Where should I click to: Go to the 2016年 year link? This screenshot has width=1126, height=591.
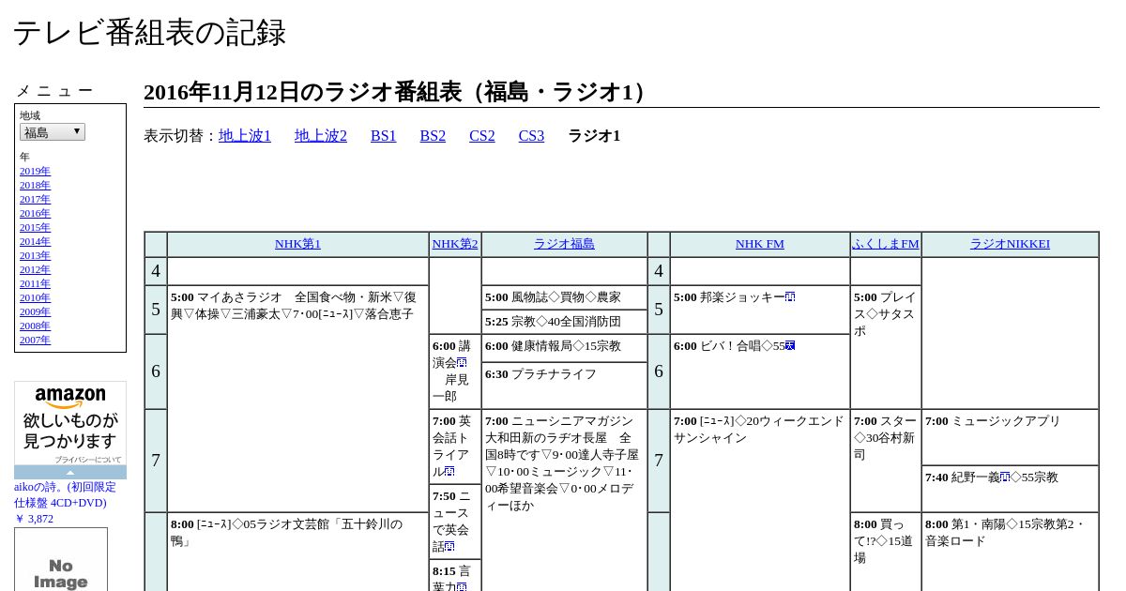[x=35, y=213]
